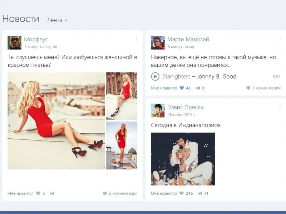Viewport: 286px width, 214px height.
Task: Open Элвис Пресли profile name link
Action: [x=186, y=107]
